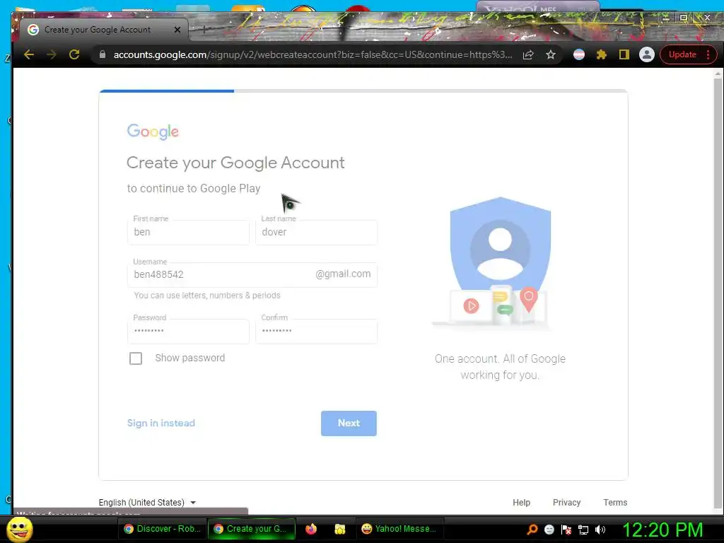The height and width of the screenshot is (543, 724).
Task: Open a new browser tab
Action: pos(204,30)
